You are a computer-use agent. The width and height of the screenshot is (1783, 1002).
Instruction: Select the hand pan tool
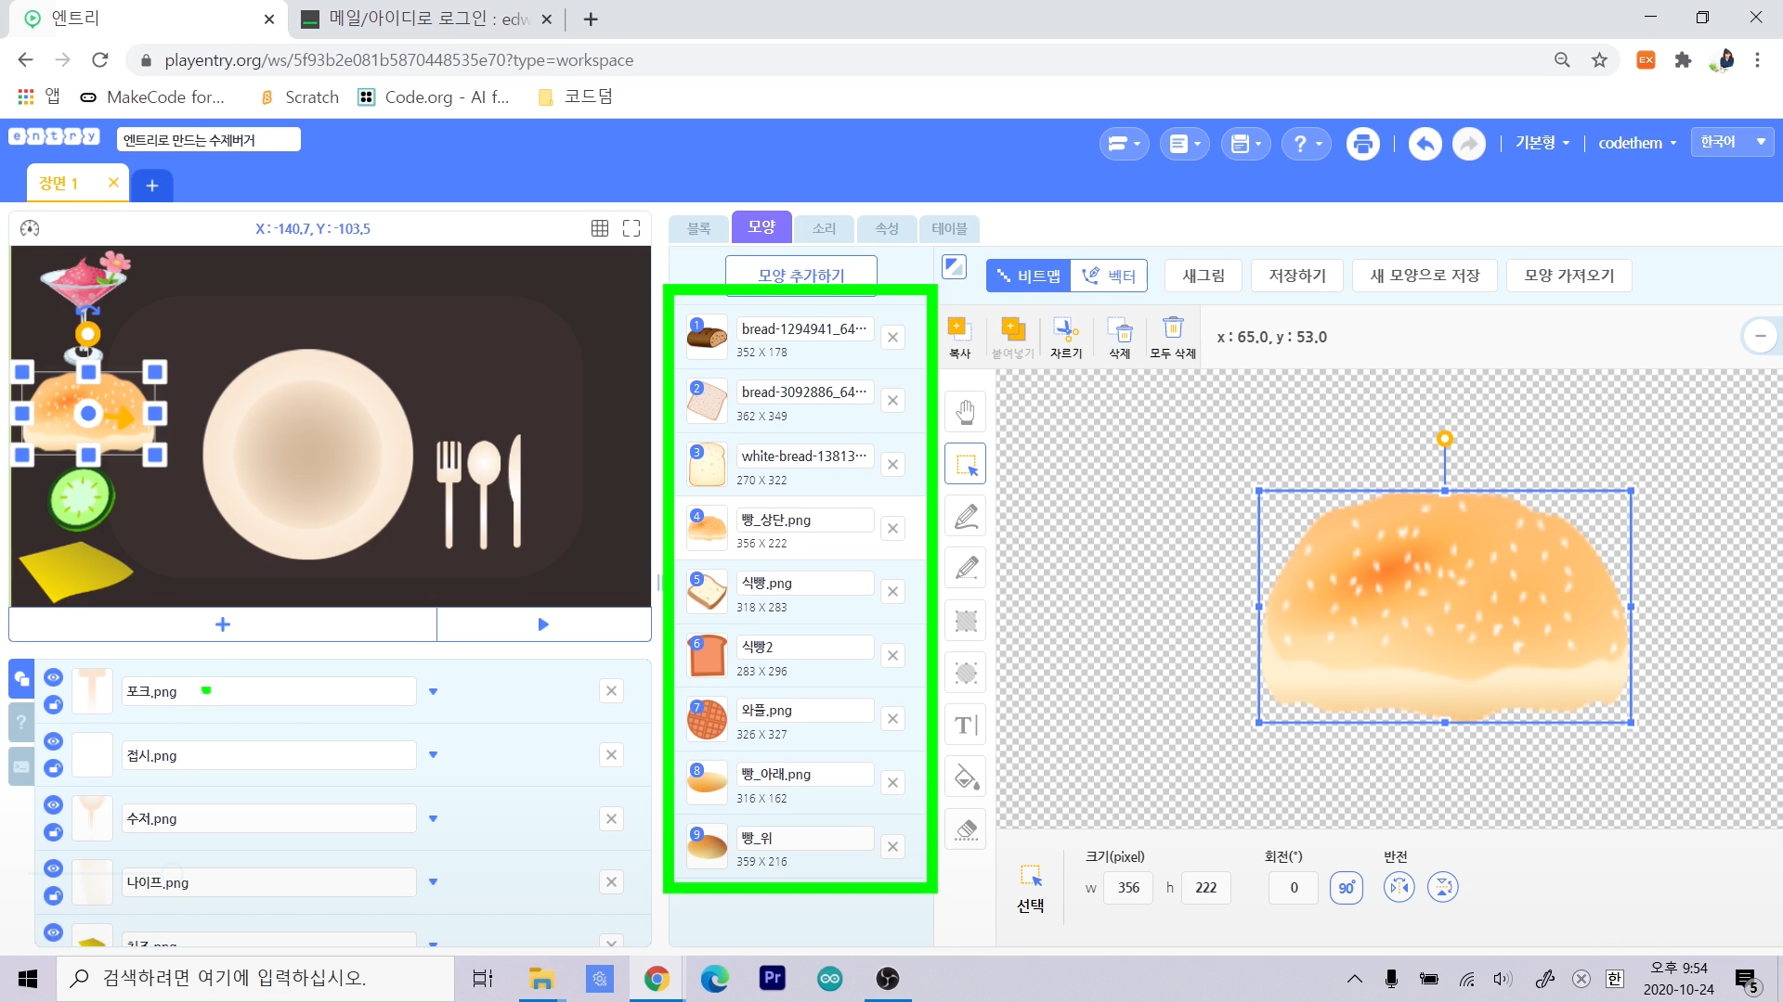point(966,411)
